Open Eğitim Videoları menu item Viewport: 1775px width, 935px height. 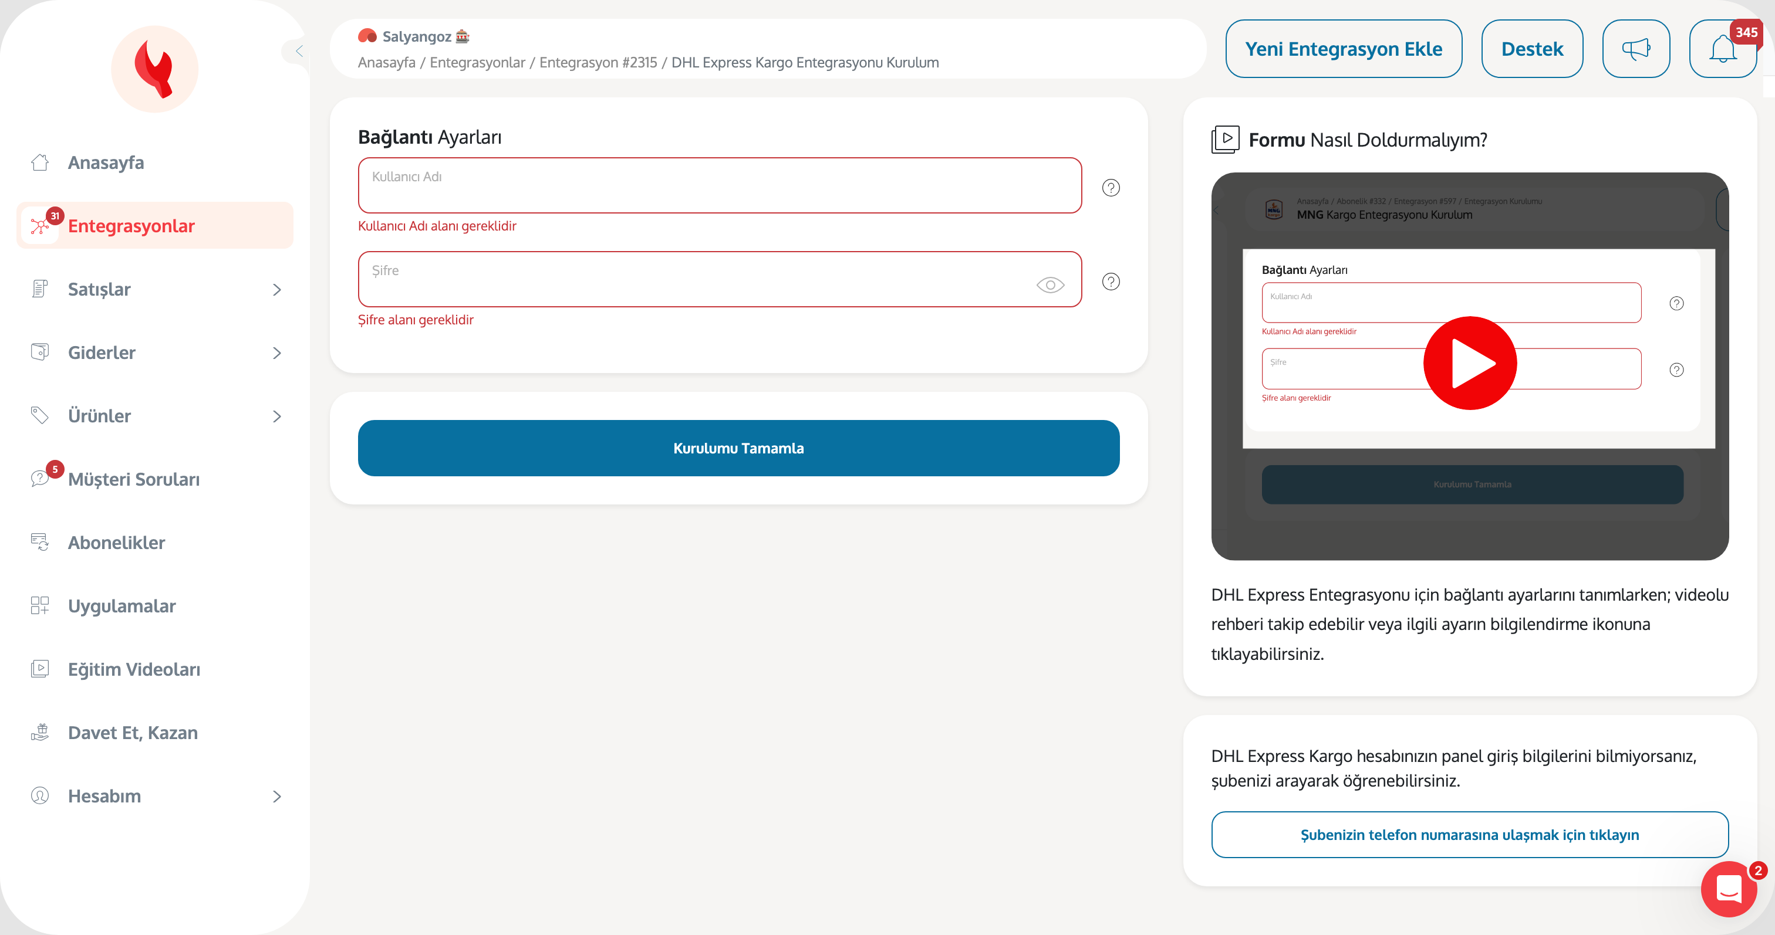tap(155, 669)
